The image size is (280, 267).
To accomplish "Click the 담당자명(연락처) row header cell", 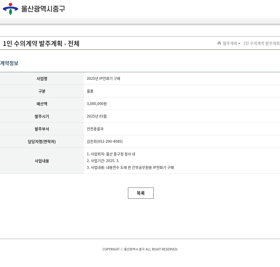I will tap(42, 142).
